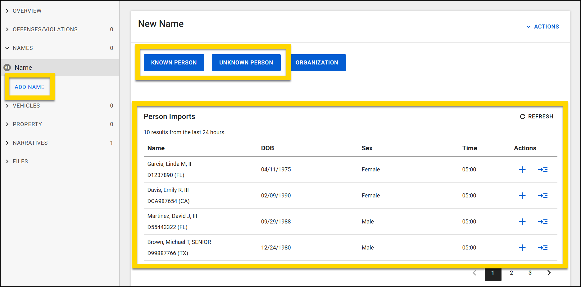This screenshot has width=581, height=287.
Task: Collapse the NAMES section
Action: tap(23, 48)
